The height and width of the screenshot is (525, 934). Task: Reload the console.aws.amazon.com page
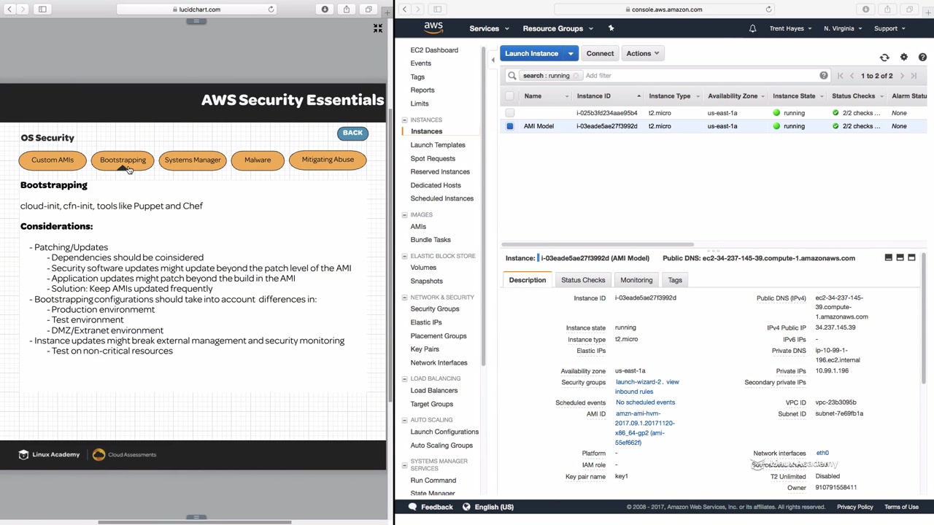tap(768, 9)
